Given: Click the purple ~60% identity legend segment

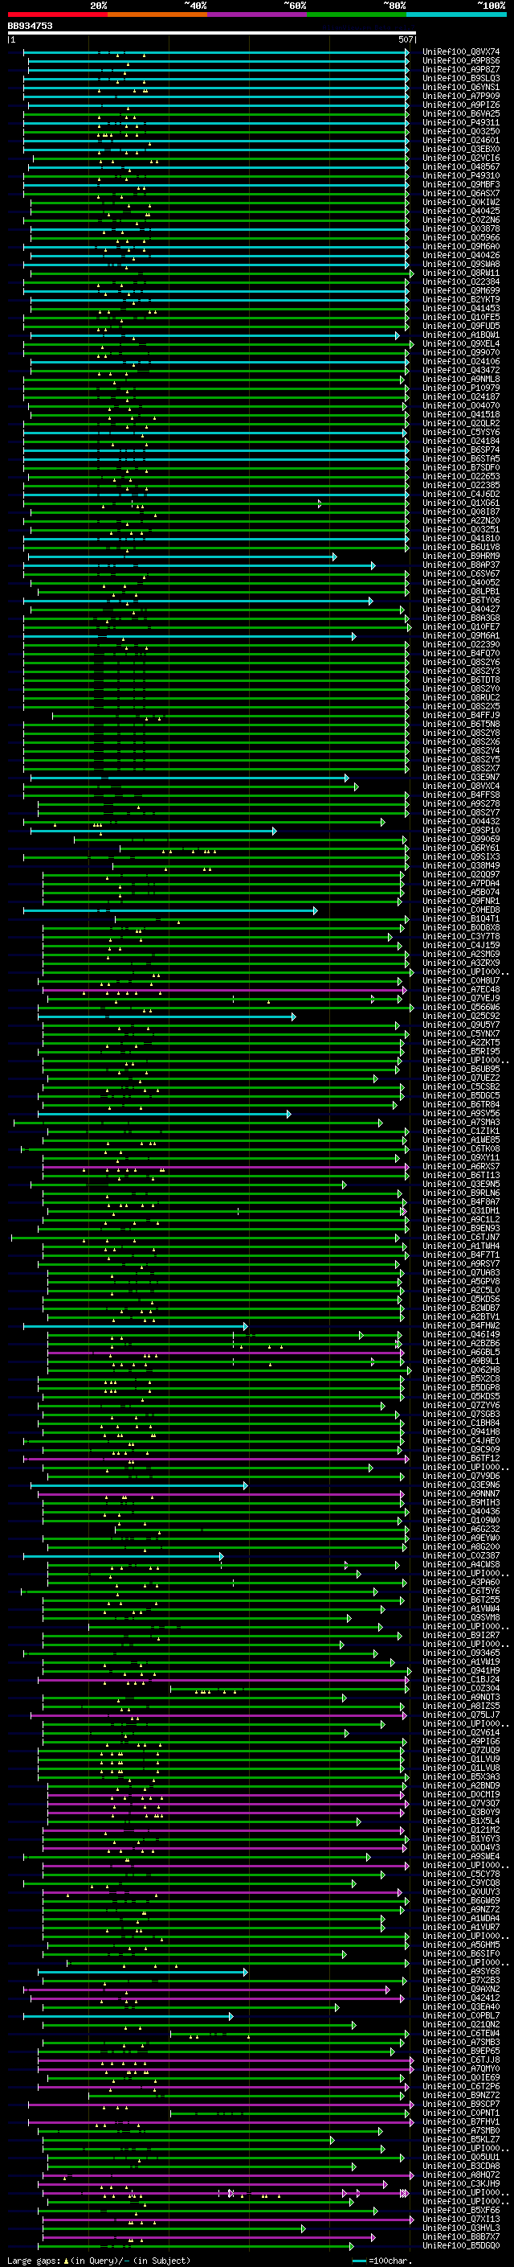Looking at the screenshot, I should 258,15.
